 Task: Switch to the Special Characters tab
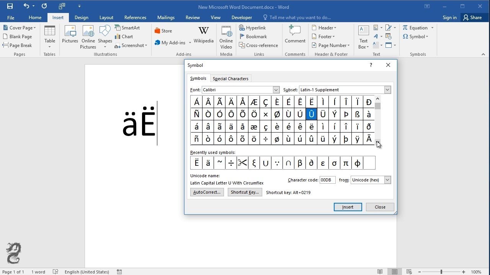(x=230, y=79)
